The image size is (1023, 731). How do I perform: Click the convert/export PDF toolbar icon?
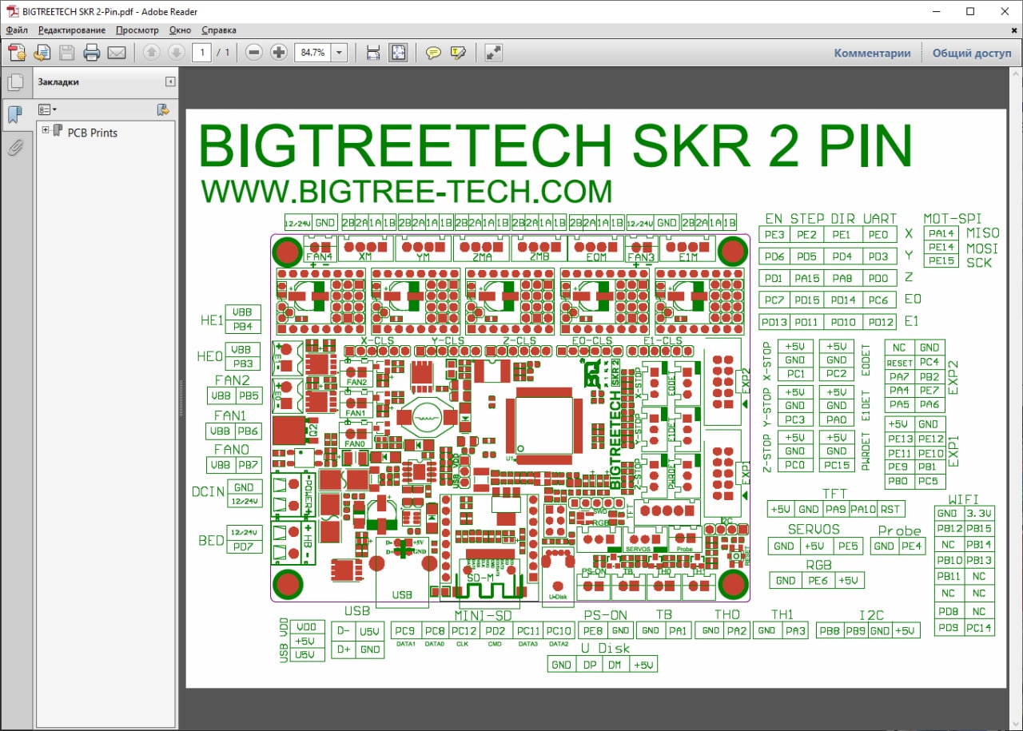[42, 53]
